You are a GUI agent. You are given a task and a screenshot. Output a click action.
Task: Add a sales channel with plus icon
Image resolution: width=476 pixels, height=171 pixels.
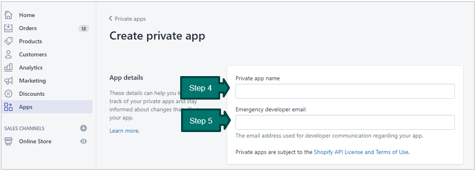pos(83,128)
